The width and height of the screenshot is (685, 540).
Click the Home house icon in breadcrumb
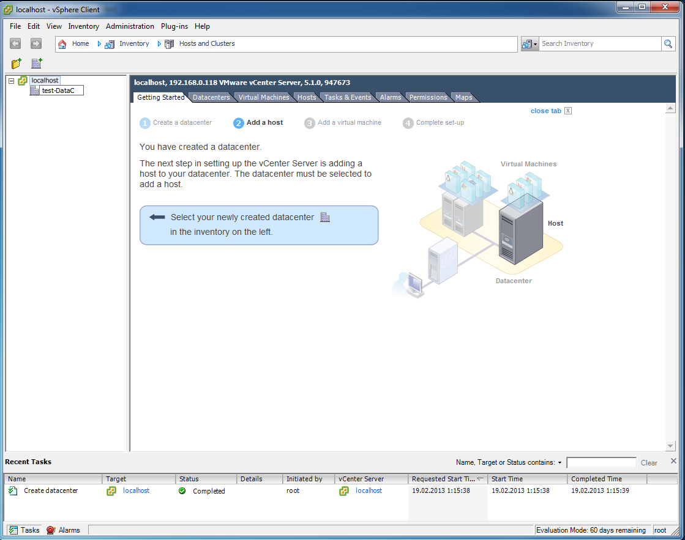click(62, 43)
